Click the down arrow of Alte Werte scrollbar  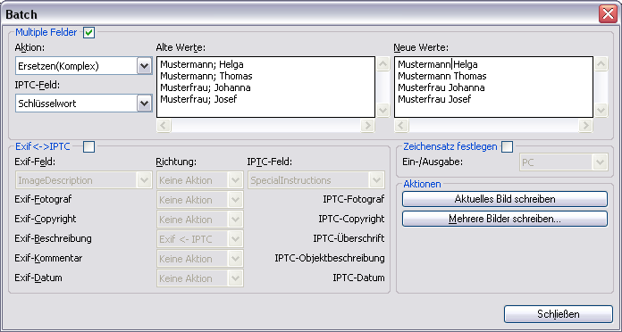coord(382,110)
